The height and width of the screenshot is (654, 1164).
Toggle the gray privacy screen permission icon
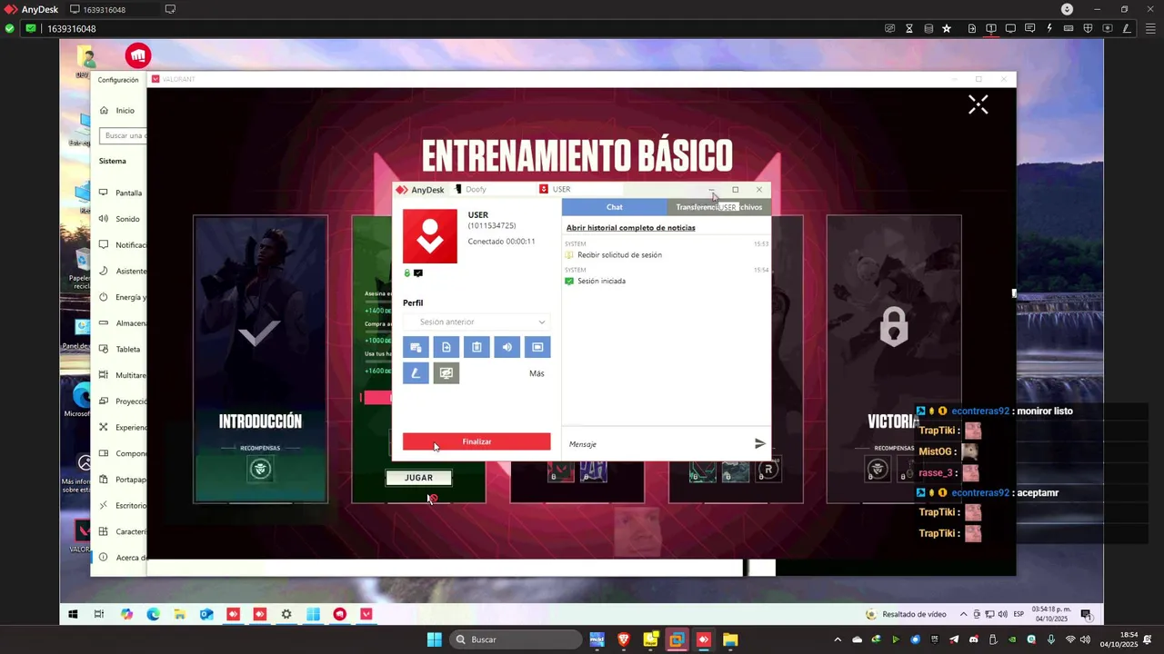coord(446,372)
